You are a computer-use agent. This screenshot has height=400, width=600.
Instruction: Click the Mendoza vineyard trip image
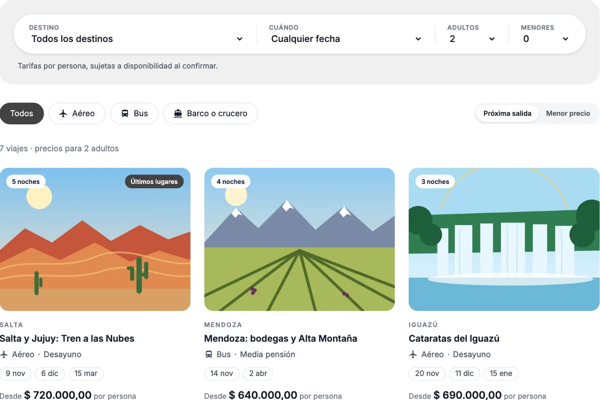point(300,239)
